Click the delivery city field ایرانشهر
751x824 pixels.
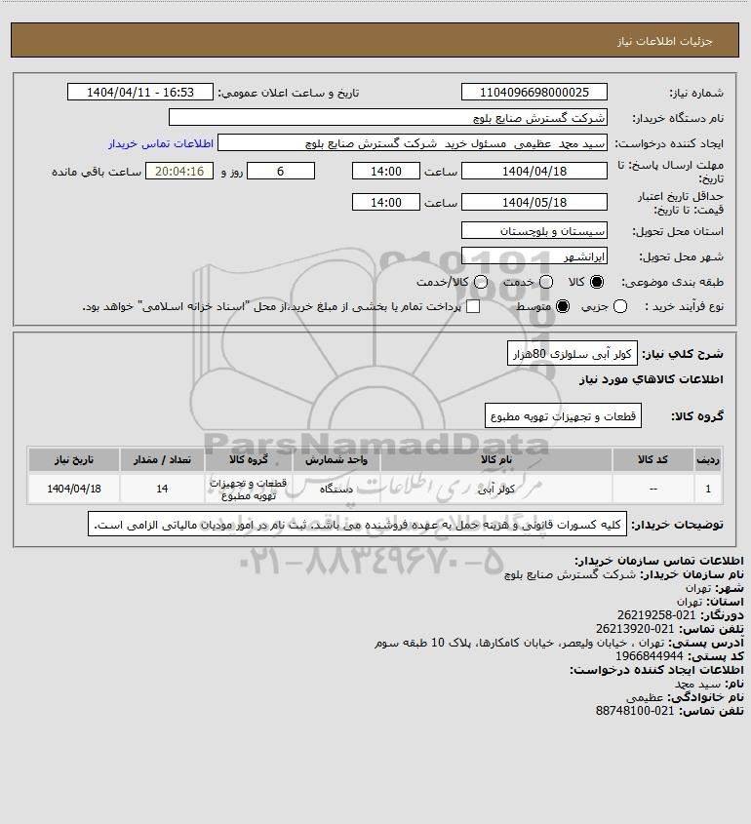click(x=534, y=255)
